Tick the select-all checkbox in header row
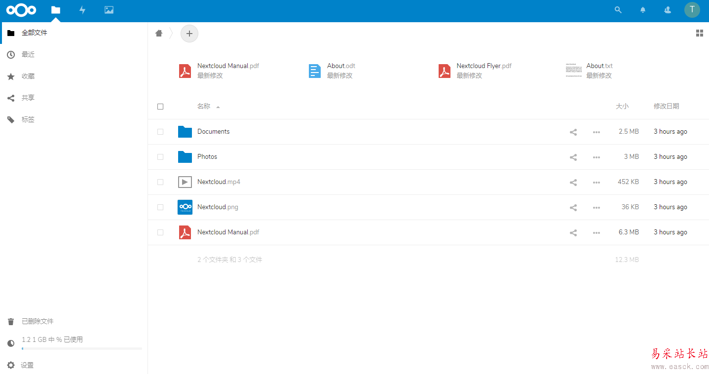709x374 pixels. click(x=160, y=107)
